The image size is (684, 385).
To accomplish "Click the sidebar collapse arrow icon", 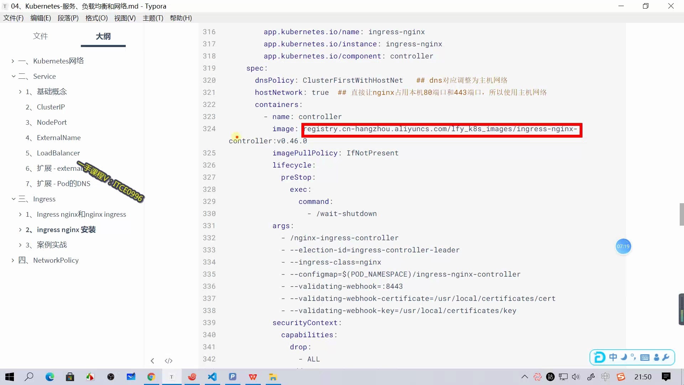I will [152, 361].
